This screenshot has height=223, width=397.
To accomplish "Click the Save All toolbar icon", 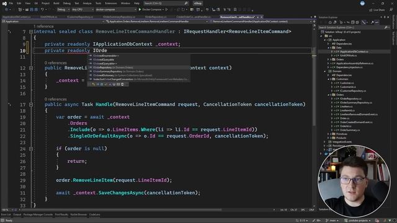I will click(36, 10).
